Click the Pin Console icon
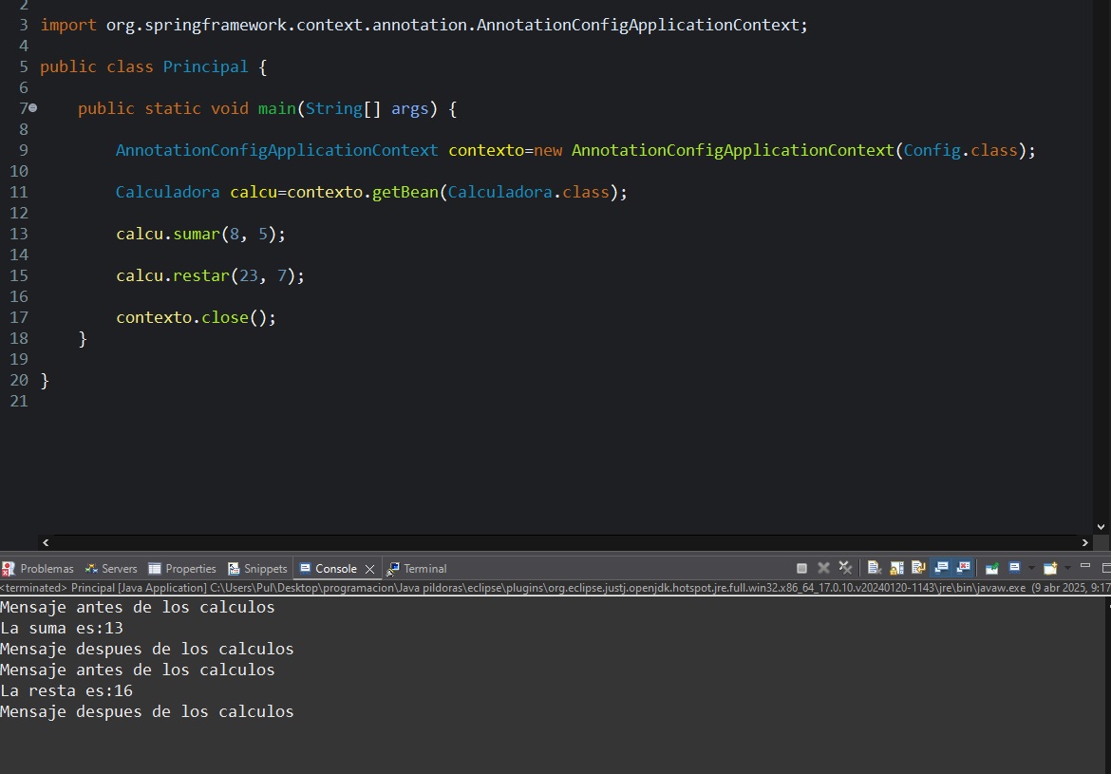The width and height of the screenshot is (1111, 774). [991, 568]
